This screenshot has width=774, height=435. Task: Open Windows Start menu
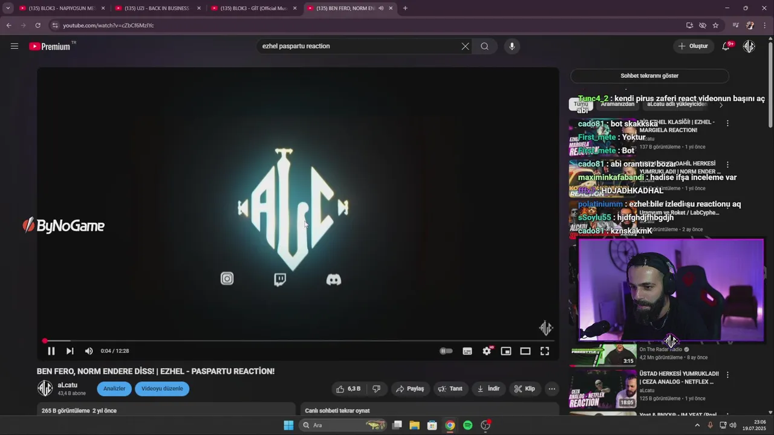pos(288,425)
